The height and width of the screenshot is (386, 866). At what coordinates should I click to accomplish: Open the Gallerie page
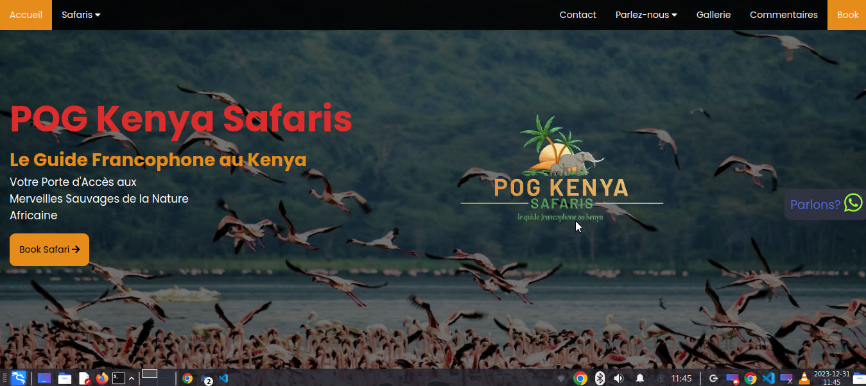[714, 15]
